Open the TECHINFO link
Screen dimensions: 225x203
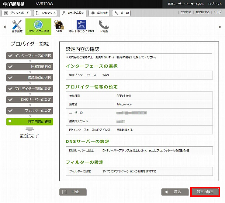pos(202,12)
